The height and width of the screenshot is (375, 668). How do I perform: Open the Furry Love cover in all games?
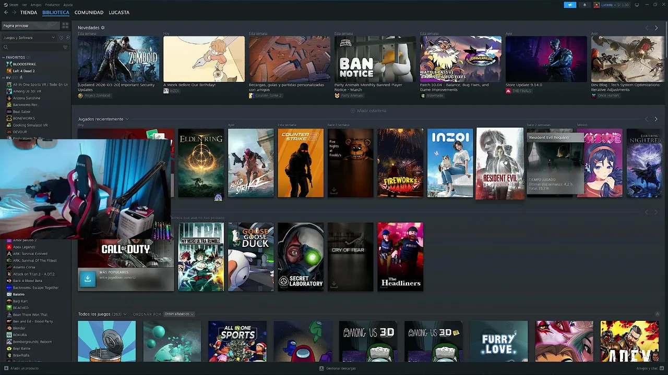tap(499, 341)
